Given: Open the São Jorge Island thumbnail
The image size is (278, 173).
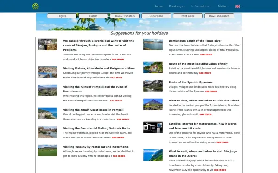Looking at the screenshot, I should tap(153, 155).
